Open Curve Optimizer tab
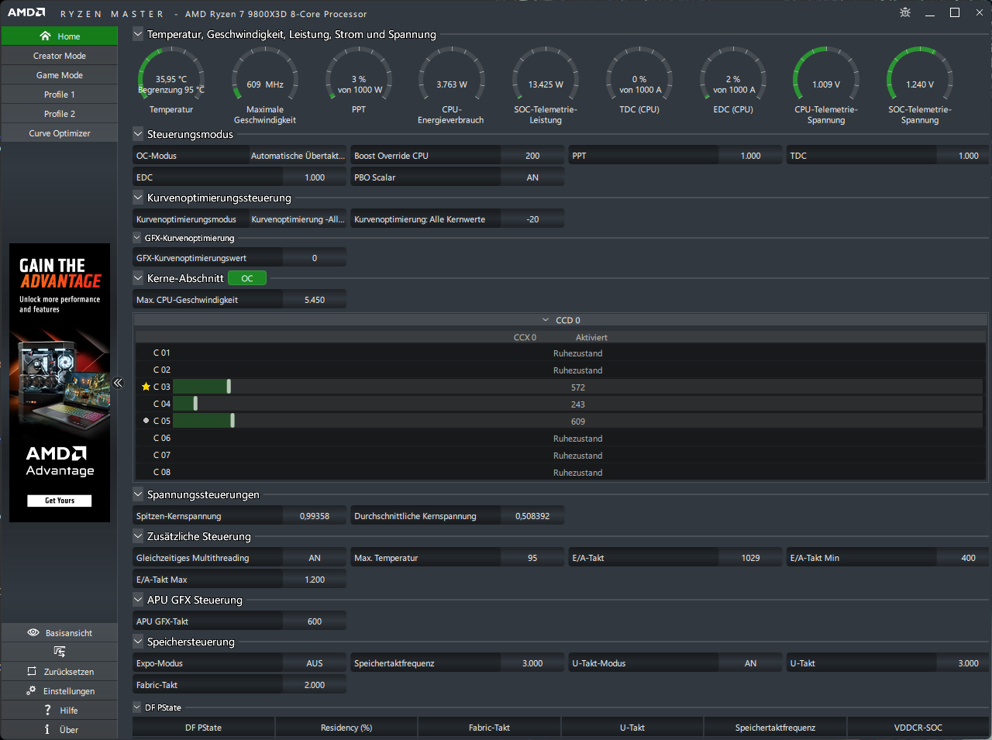 coord(60,133)
